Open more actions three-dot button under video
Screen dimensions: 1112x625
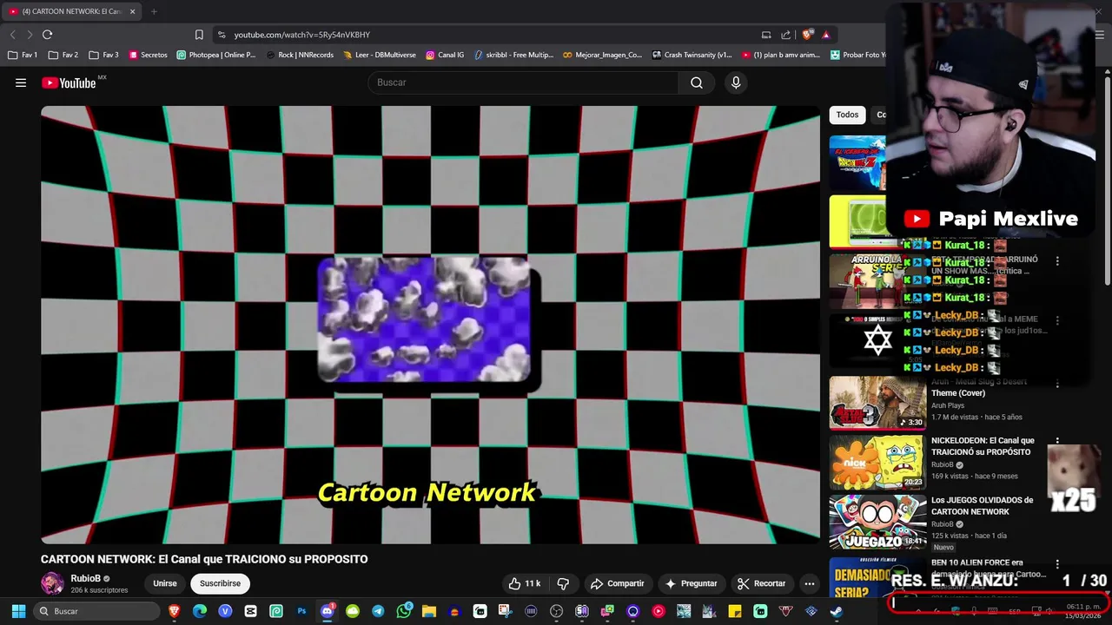809,583
